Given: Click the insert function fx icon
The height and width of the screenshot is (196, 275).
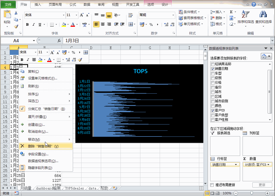Looking at the screenshot, I should pos(59,41).
